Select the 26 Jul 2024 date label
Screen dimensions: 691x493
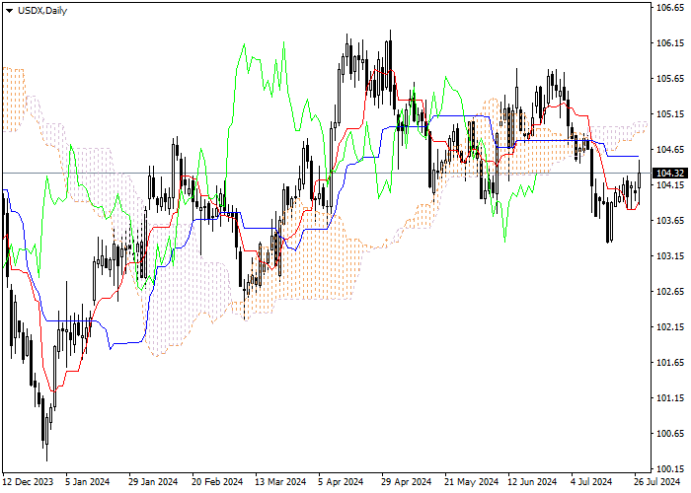pos(657,482)
